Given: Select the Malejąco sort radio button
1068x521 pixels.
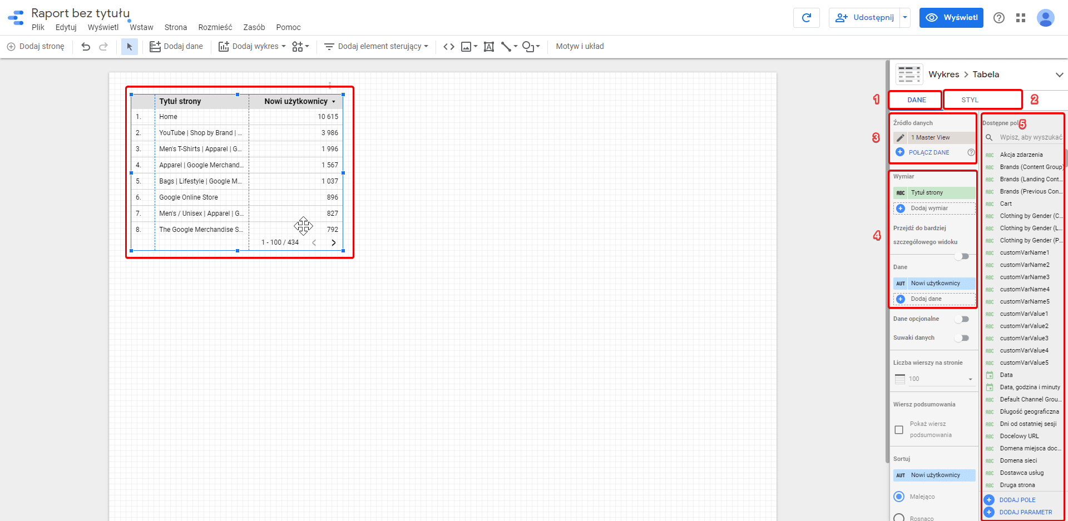Looking at the screenshot, I should [x=899, y=497].
